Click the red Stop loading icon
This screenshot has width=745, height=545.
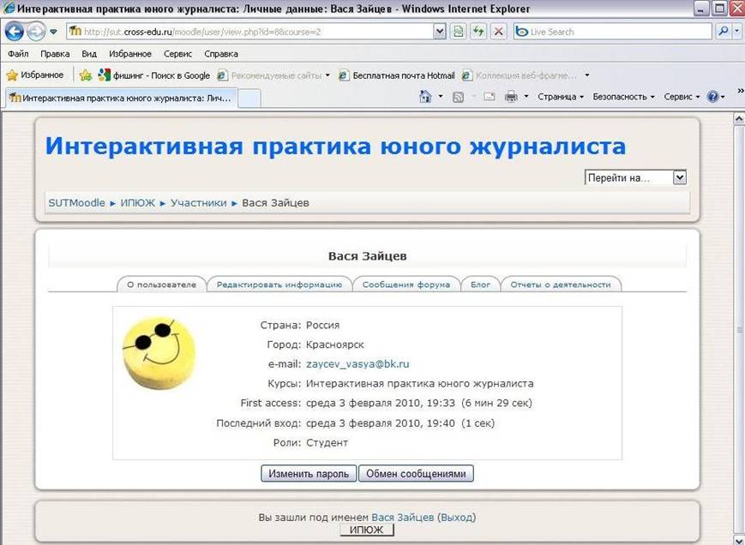[498, 32]
